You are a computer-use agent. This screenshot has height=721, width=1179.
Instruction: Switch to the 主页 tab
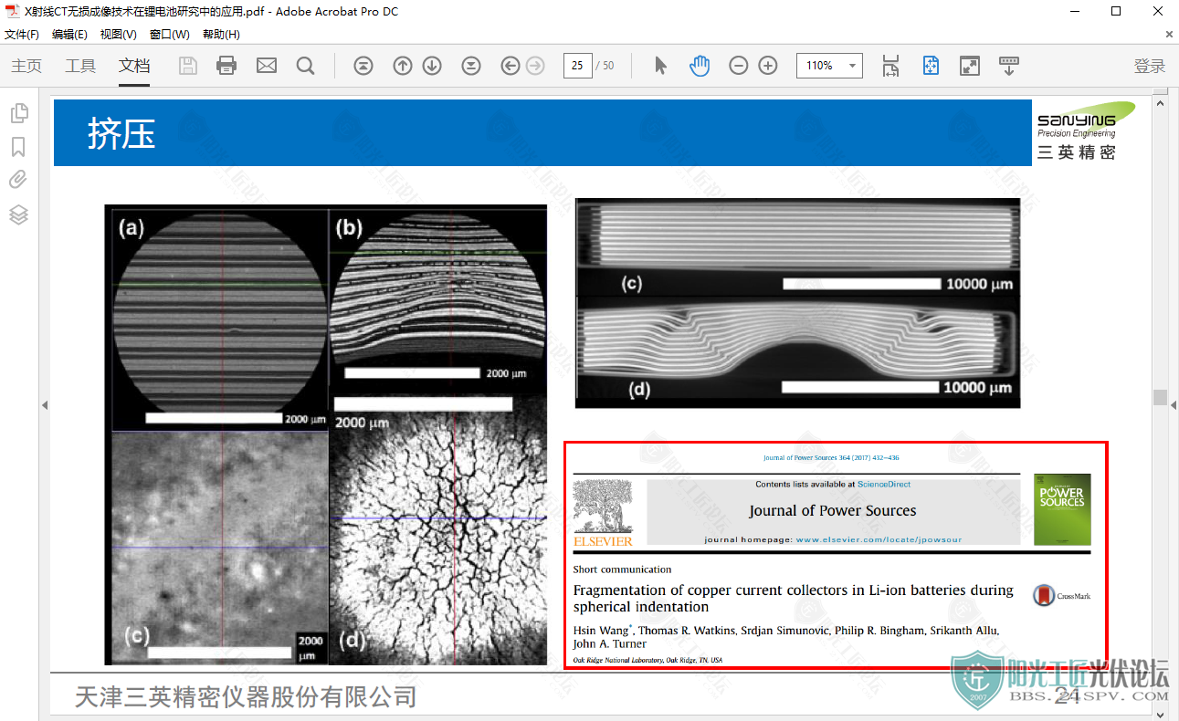point(26,66)
